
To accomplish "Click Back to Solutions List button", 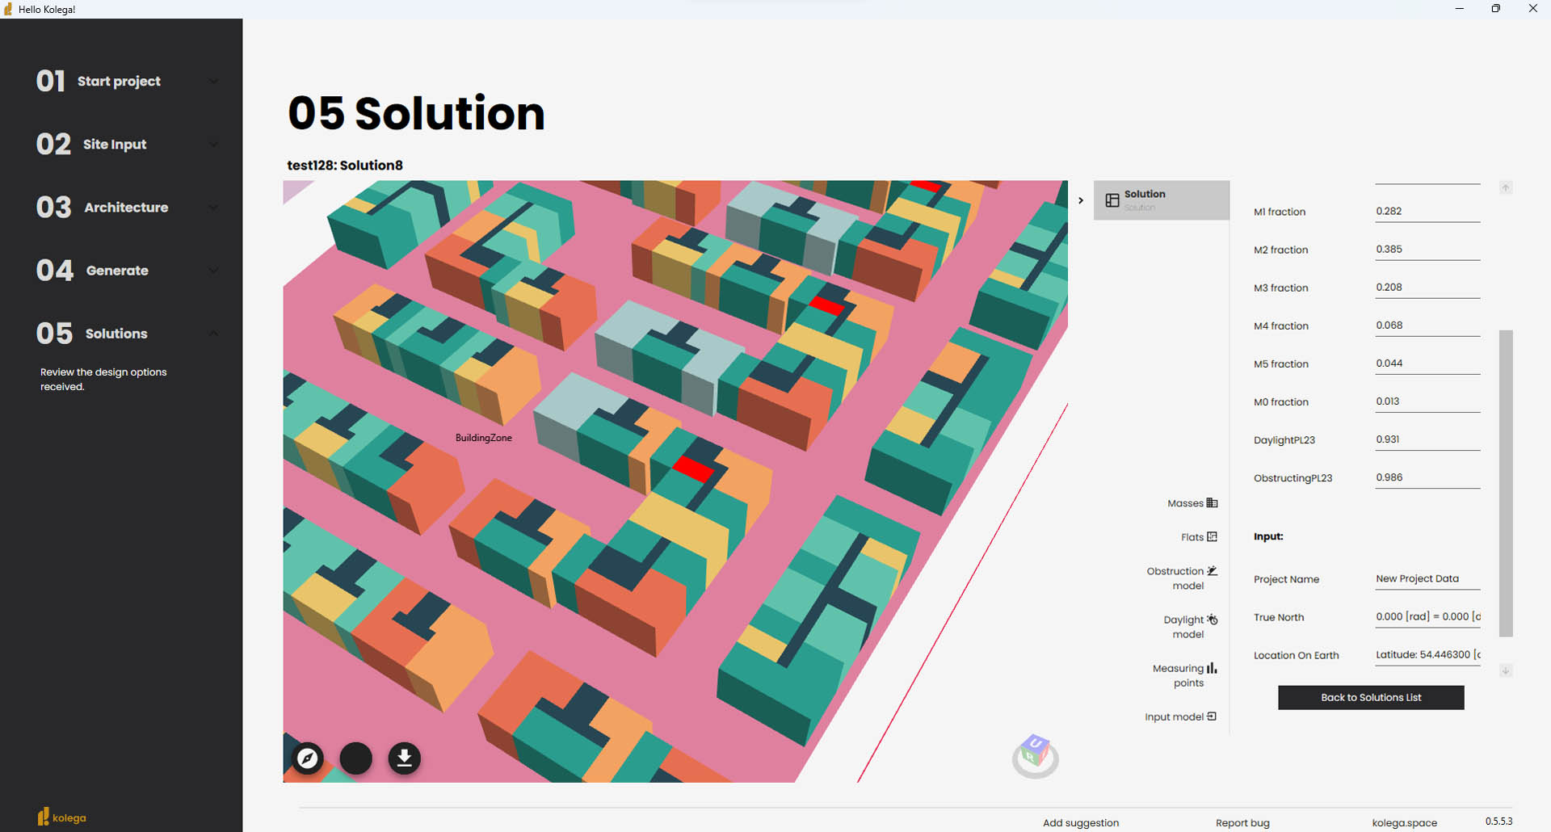I will pos(1371,698).
